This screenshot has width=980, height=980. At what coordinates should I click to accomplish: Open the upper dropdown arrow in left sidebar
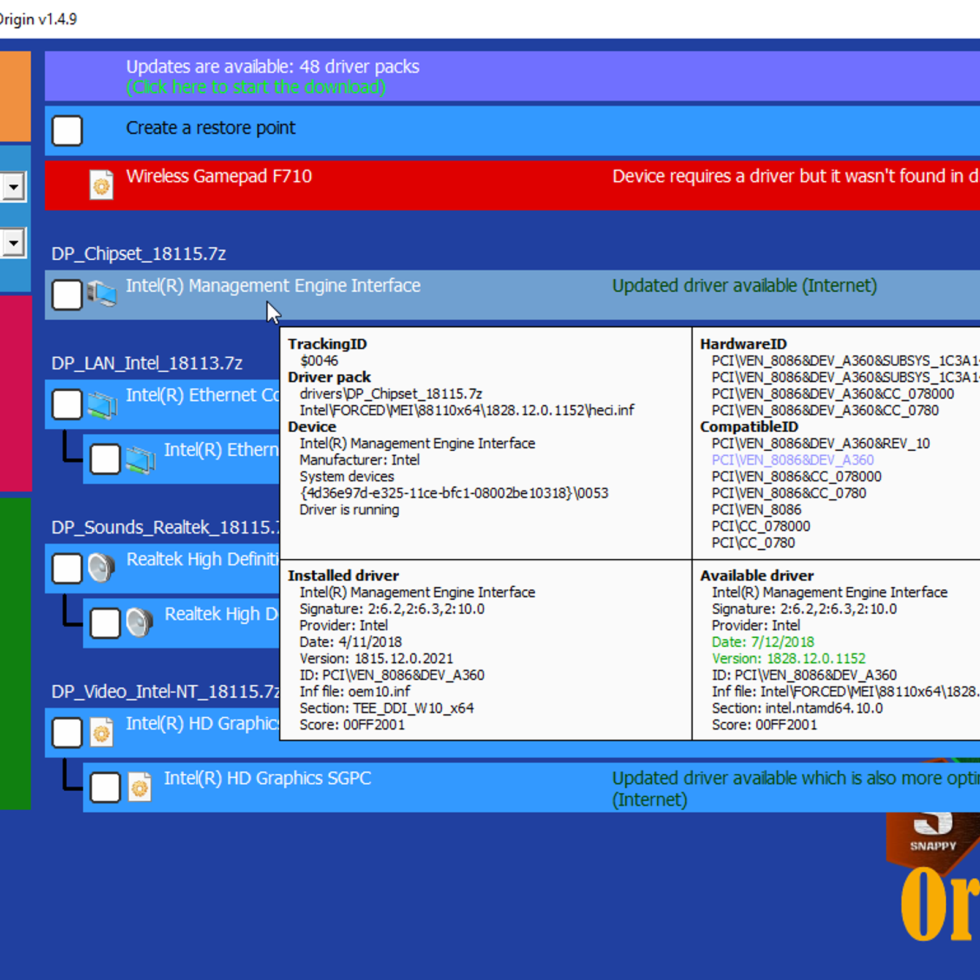pos(13,186)
